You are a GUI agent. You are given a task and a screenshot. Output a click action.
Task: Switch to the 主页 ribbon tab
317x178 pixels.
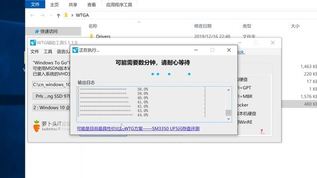point(54,4)
